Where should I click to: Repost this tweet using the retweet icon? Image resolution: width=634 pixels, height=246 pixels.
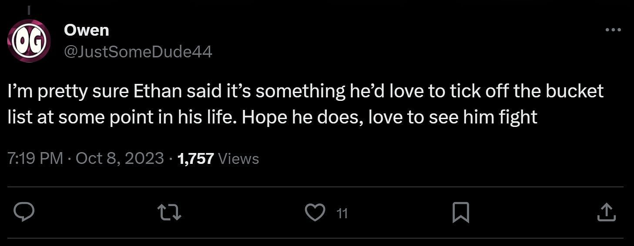(x=169, y=213)
